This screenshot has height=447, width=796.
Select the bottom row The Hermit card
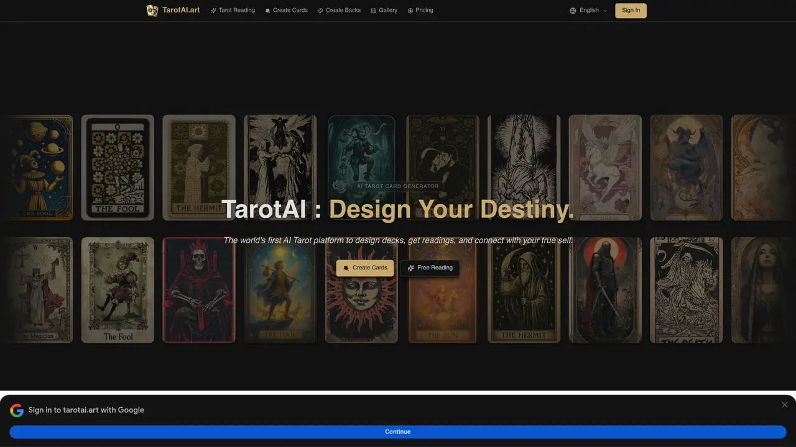click(524, 290)
